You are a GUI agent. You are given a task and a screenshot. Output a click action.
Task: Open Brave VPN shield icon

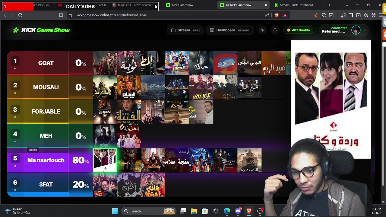(x=373, y=15)
